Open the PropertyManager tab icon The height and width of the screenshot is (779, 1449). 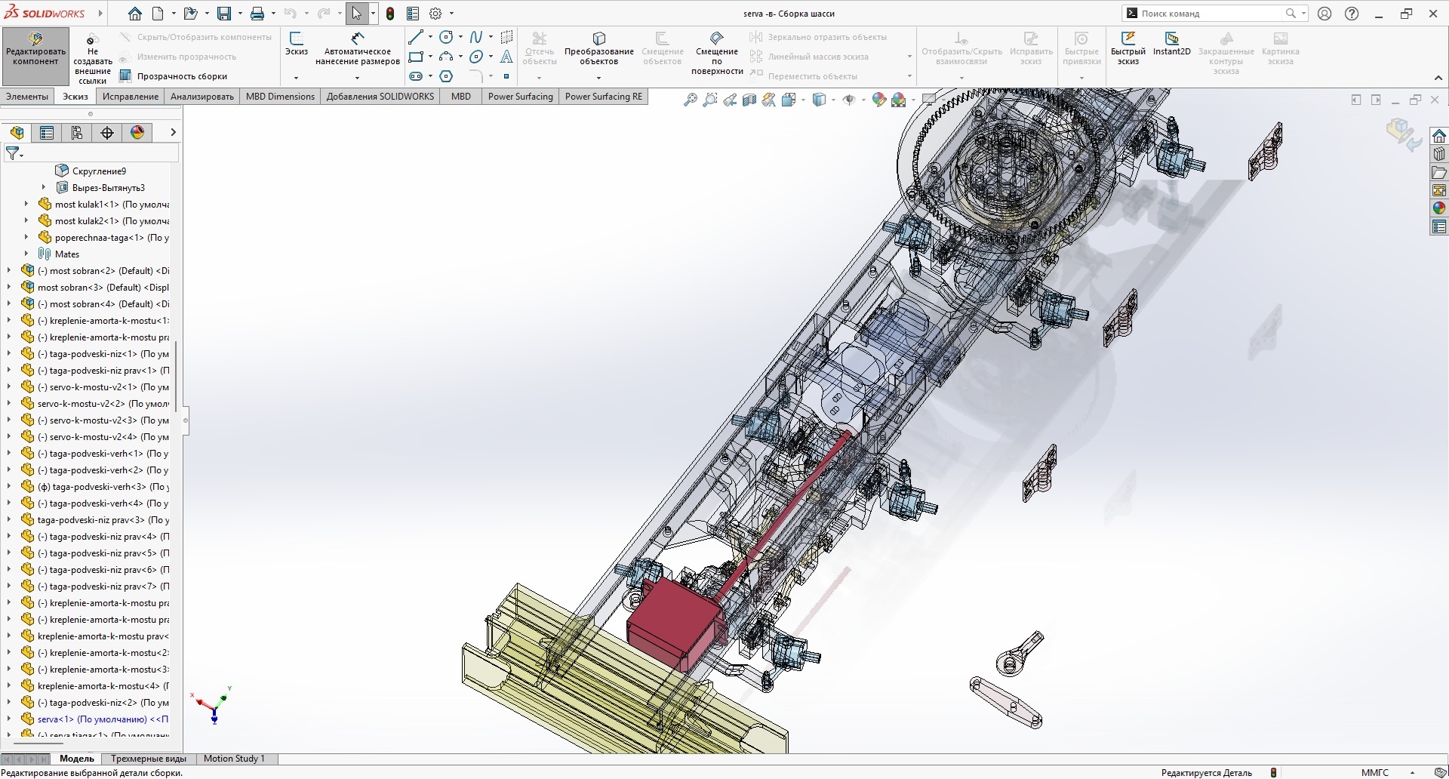click(x=47, y=133)
